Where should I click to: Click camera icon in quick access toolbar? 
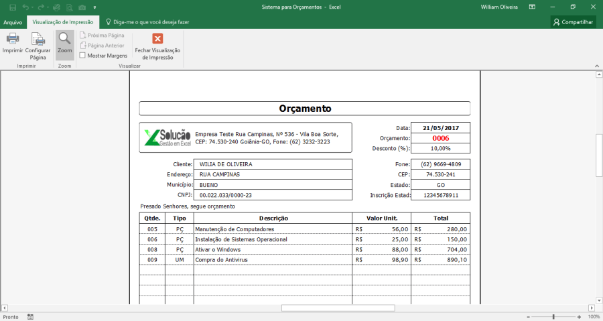pyautogui.click(x=82, y=7)
